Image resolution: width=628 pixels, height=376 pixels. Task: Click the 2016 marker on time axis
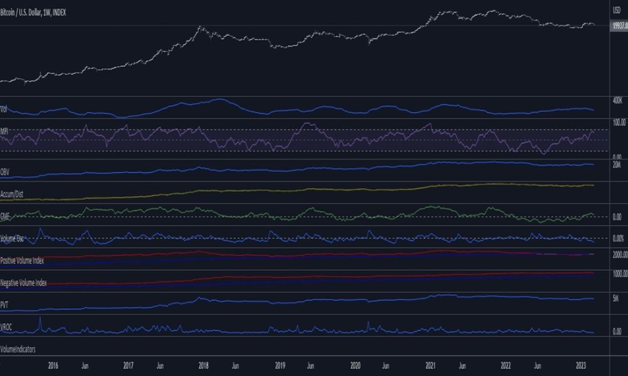tap(53, 365)
